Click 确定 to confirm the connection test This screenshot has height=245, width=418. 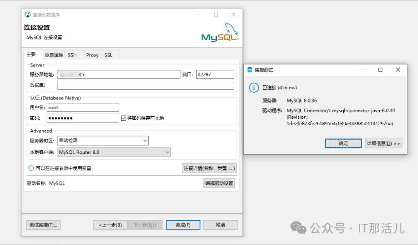[343, 143]
